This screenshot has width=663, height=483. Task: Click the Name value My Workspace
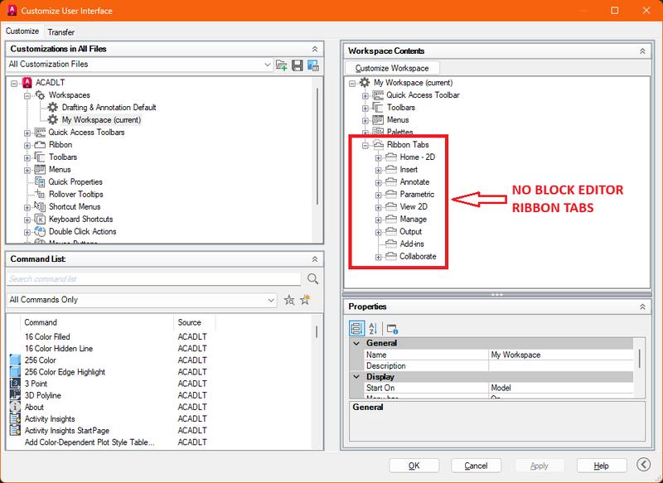[561, 355]
